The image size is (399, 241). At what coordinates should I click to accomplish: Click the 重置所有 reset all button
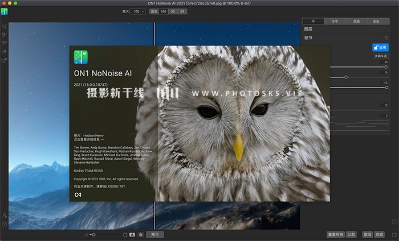click(335, 235)
